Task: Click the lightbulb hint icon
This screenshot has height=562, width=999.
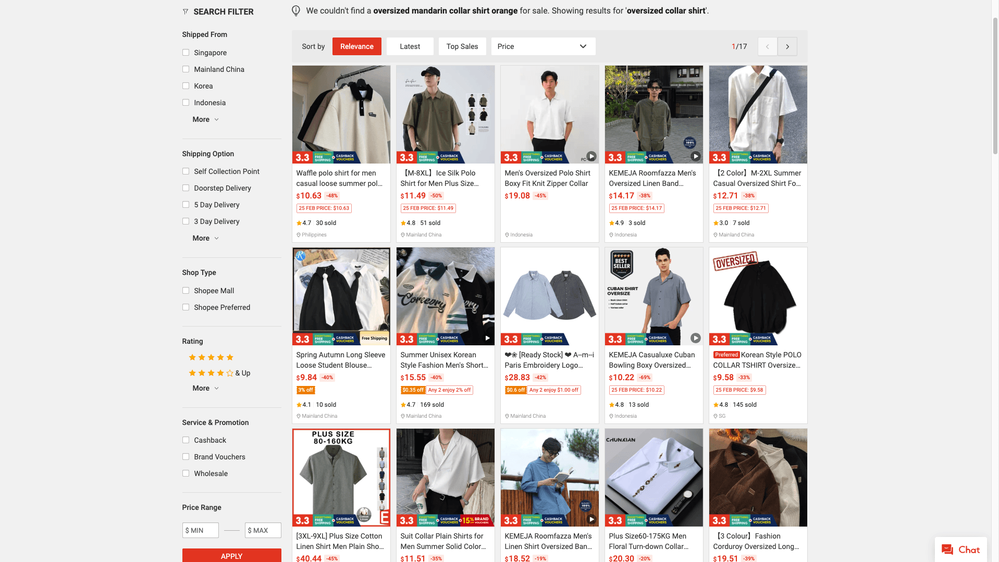Action: tap(296, 10)
